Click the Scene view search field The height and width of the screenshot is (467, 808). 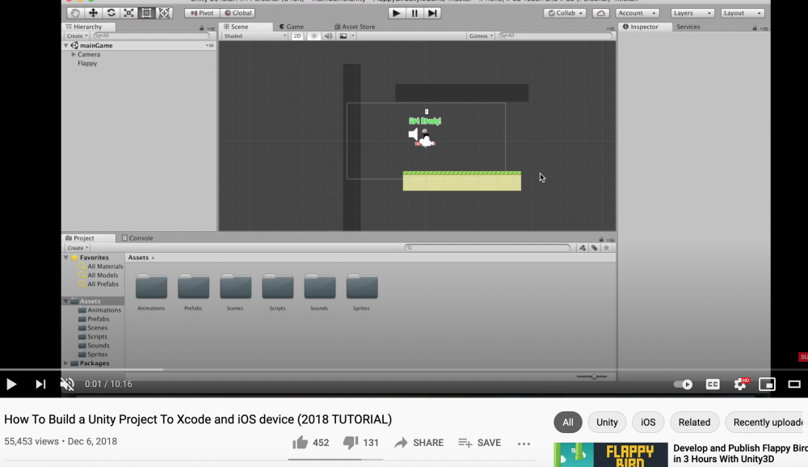click(x=556, y=36)
